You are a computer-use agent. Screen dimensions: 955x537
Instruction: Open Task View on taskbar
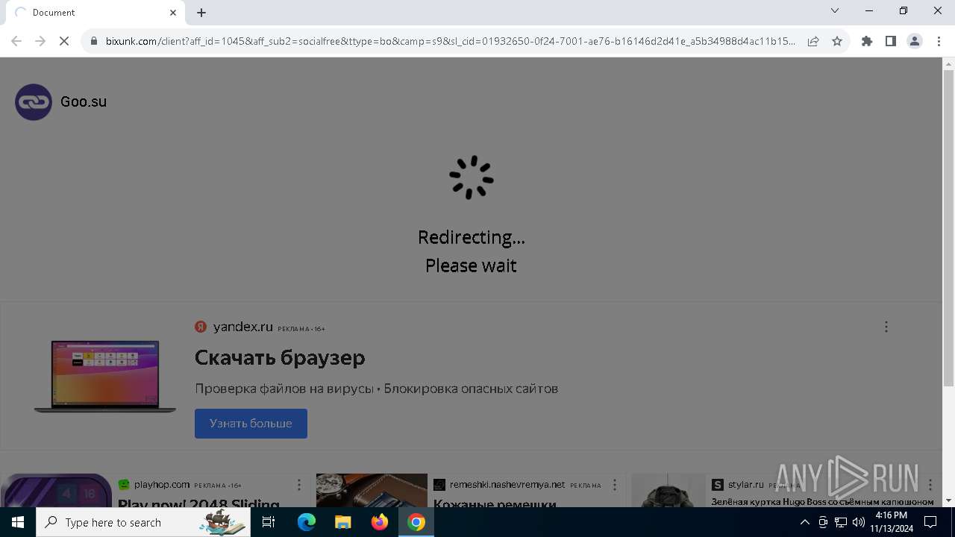tap(269, 522)
